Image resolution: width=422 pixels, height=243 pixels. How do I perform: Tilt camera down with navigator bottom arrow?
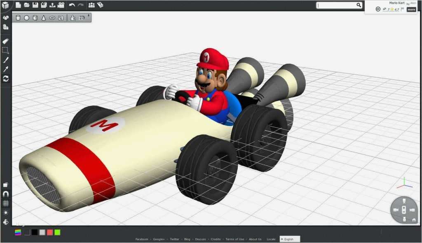404,220
